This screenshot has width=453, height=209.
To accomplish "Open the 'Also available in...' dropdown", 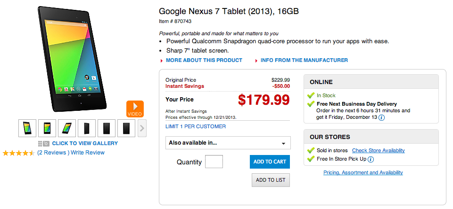I will coord(228,143).
